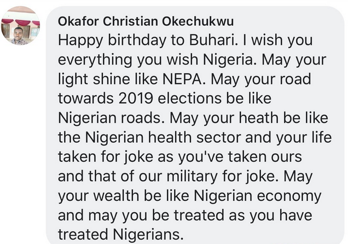Viewport: 348px width, 244px height.
Task: Click the red drapes in the avatar photo
Action: pos(20,22)
